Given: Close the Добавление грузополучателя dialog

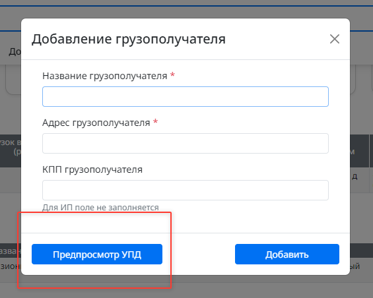Looking at the screenshot, I should (x=335, y=39).
